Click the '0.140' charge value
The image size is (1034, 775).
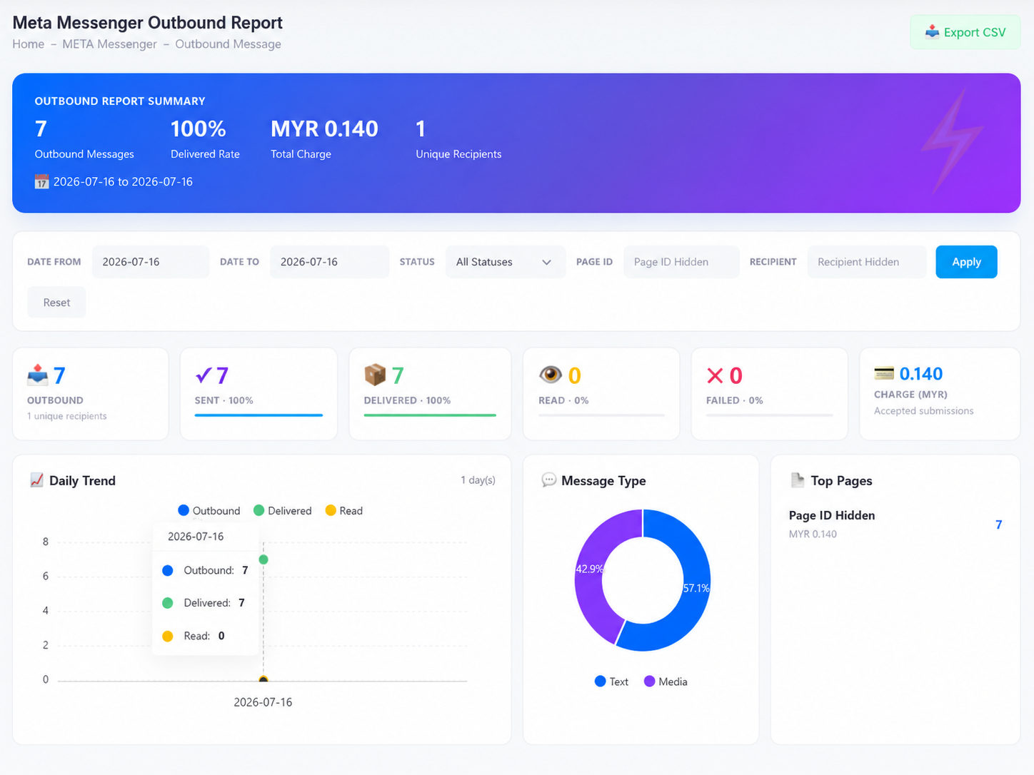pos(920,374)
